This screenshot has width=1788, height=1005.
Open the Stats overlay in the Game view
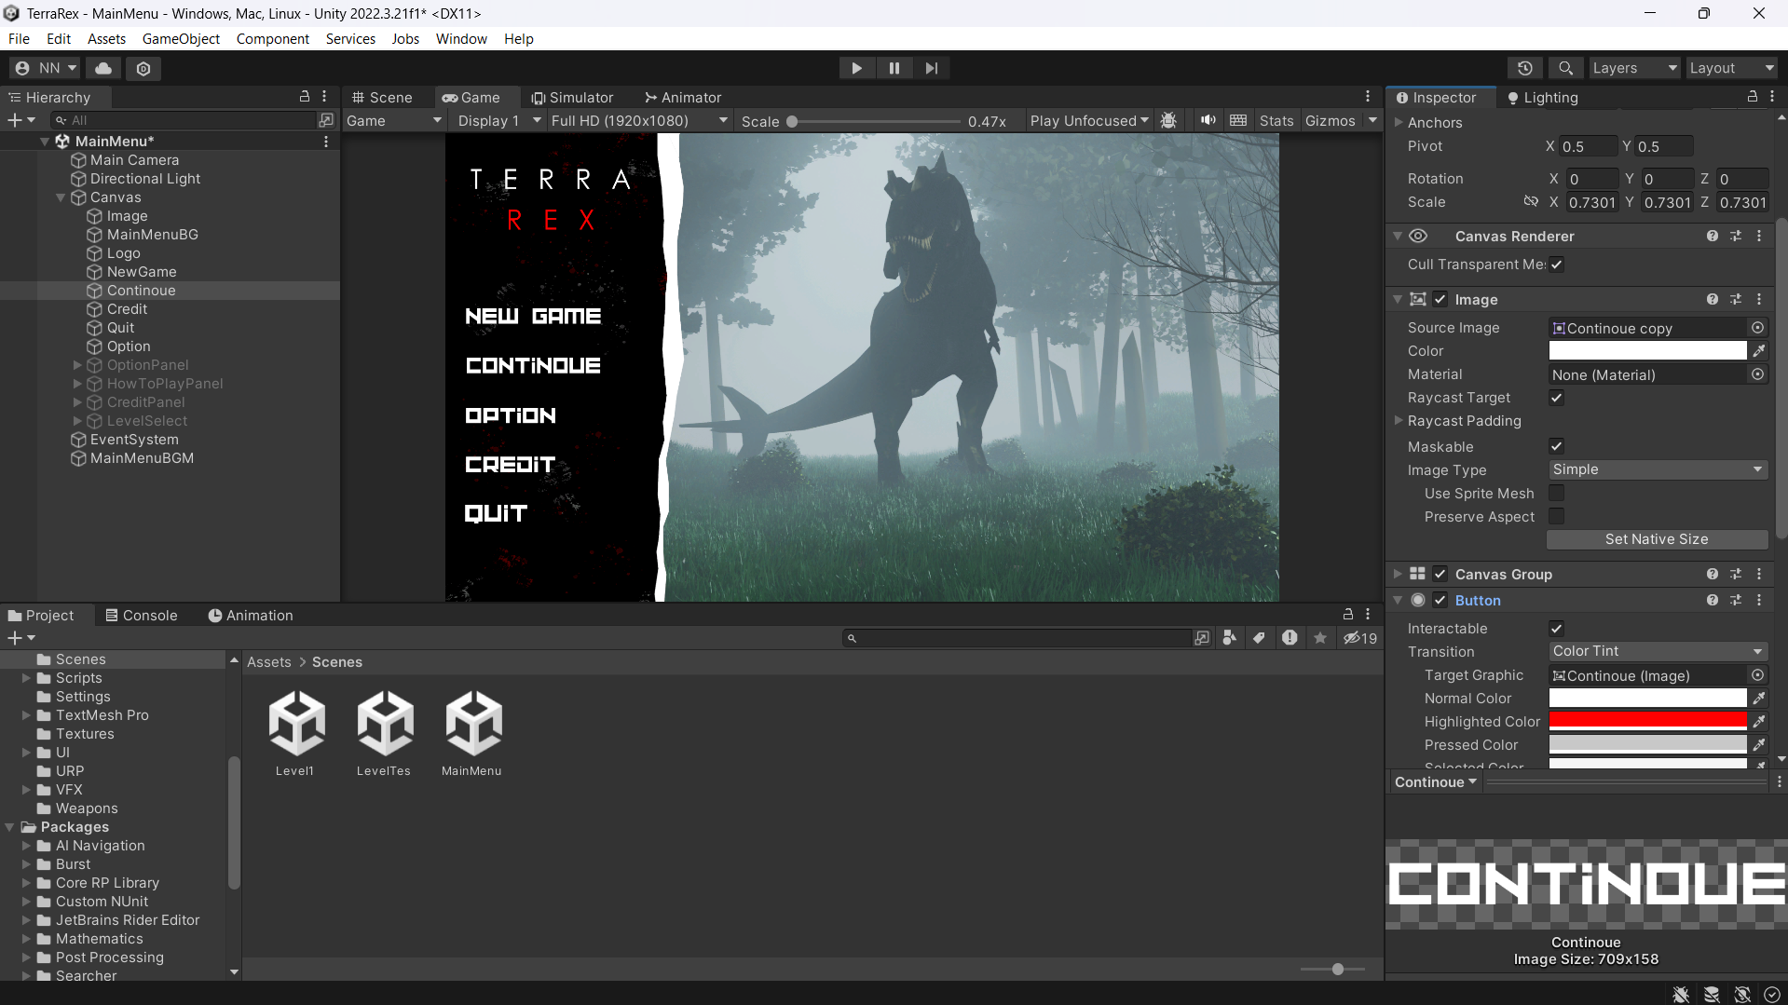point(1276,120)
